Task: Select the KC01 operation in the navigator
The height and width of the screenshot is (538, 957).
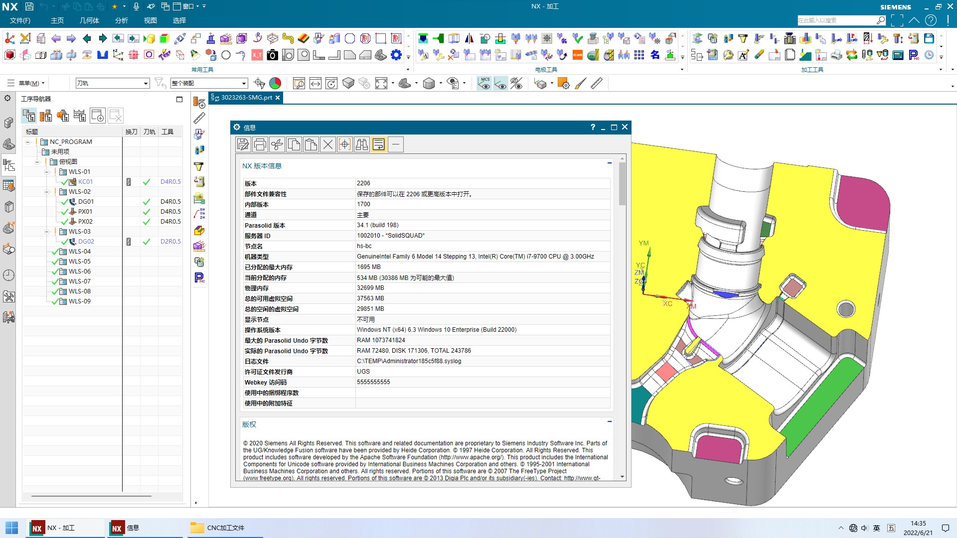Action: [85, 182]
